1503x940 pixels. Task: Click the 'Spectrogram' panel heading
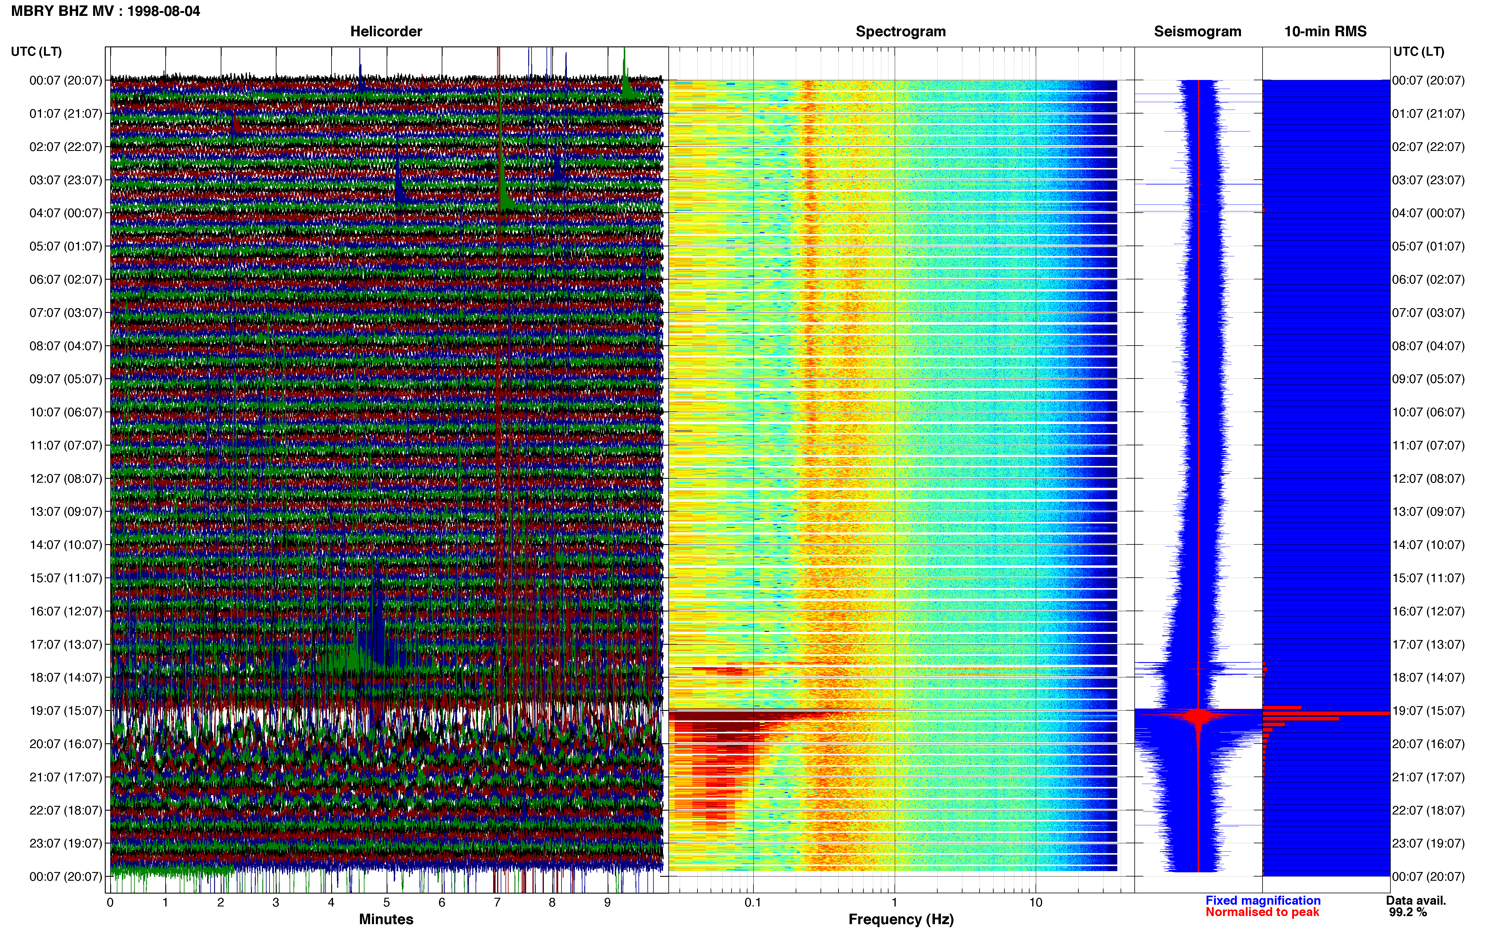[901, 31]
